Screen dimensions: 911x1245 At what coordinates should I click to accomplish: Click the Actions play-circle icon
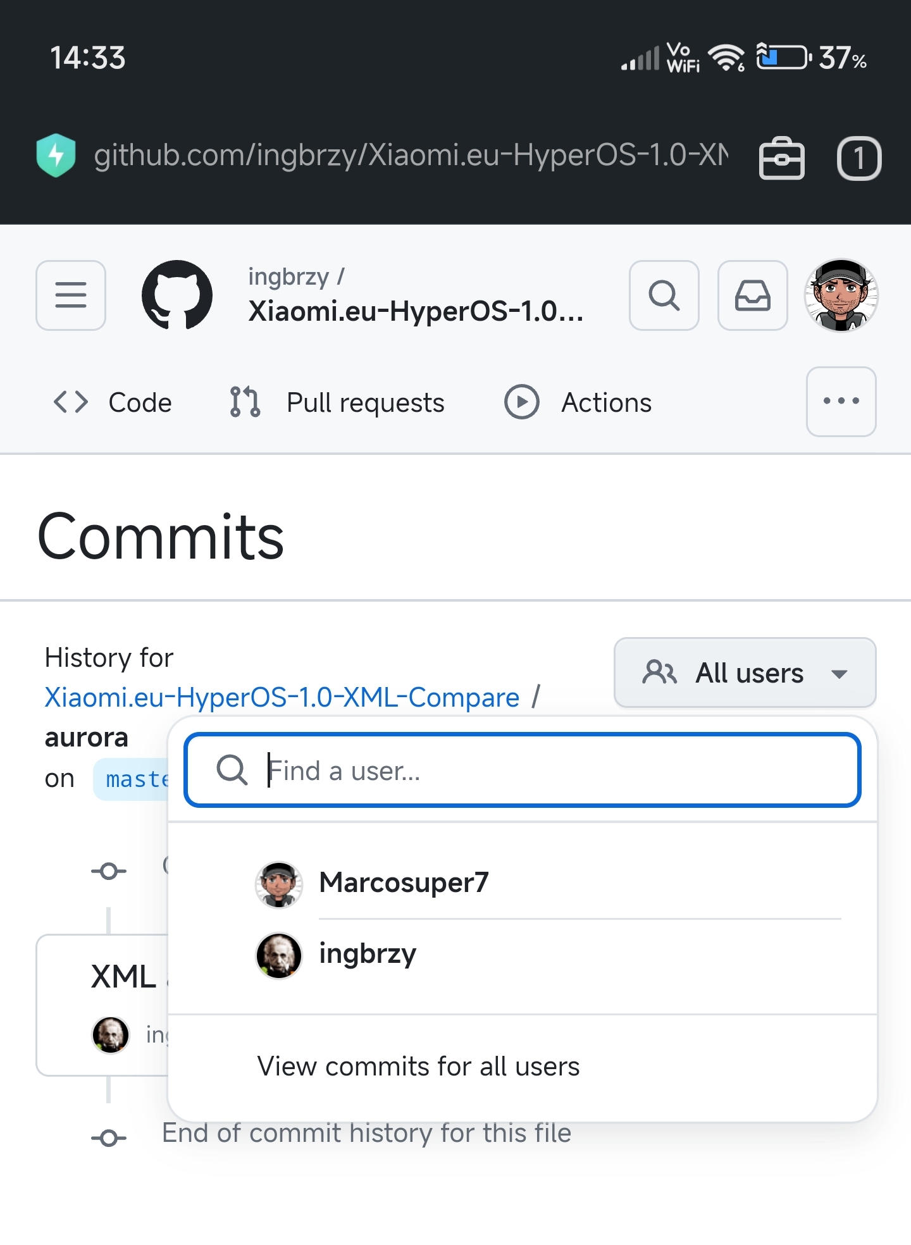[x=522, y=402]
